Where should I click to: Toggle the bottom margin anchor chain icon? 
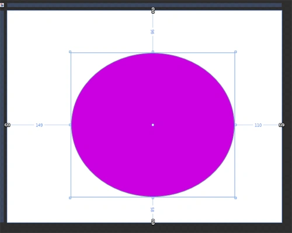tap(153, 221)
